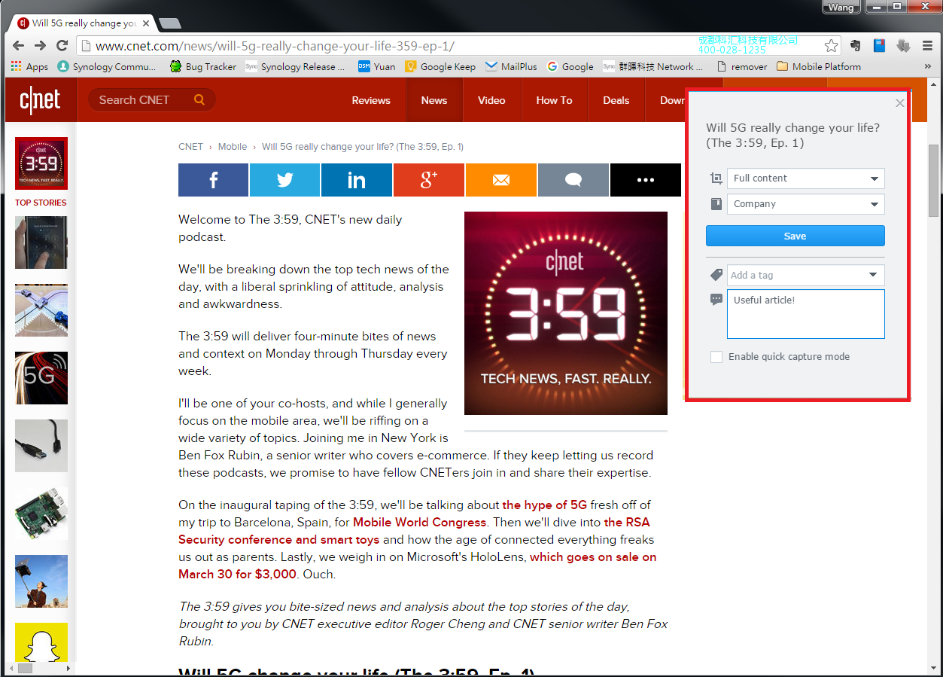Email the article using the envelope icon

[500, 180]
